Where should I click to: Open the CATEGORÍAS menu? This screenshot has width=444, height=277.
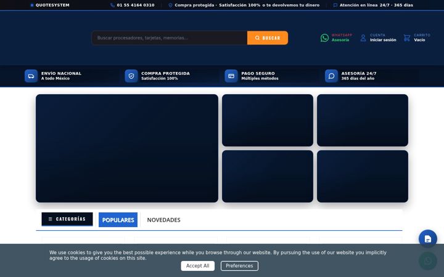[67, 219]
